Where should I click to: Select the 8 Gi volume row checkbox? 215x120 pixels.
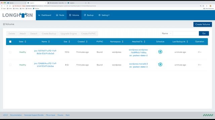pyautogui.click(x=10, y=65)
